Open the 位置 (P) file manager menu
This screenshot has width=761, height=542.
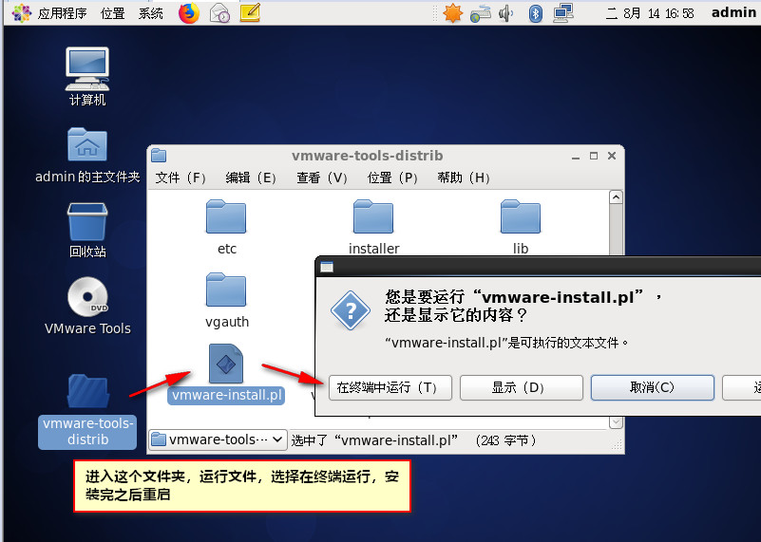392,178
